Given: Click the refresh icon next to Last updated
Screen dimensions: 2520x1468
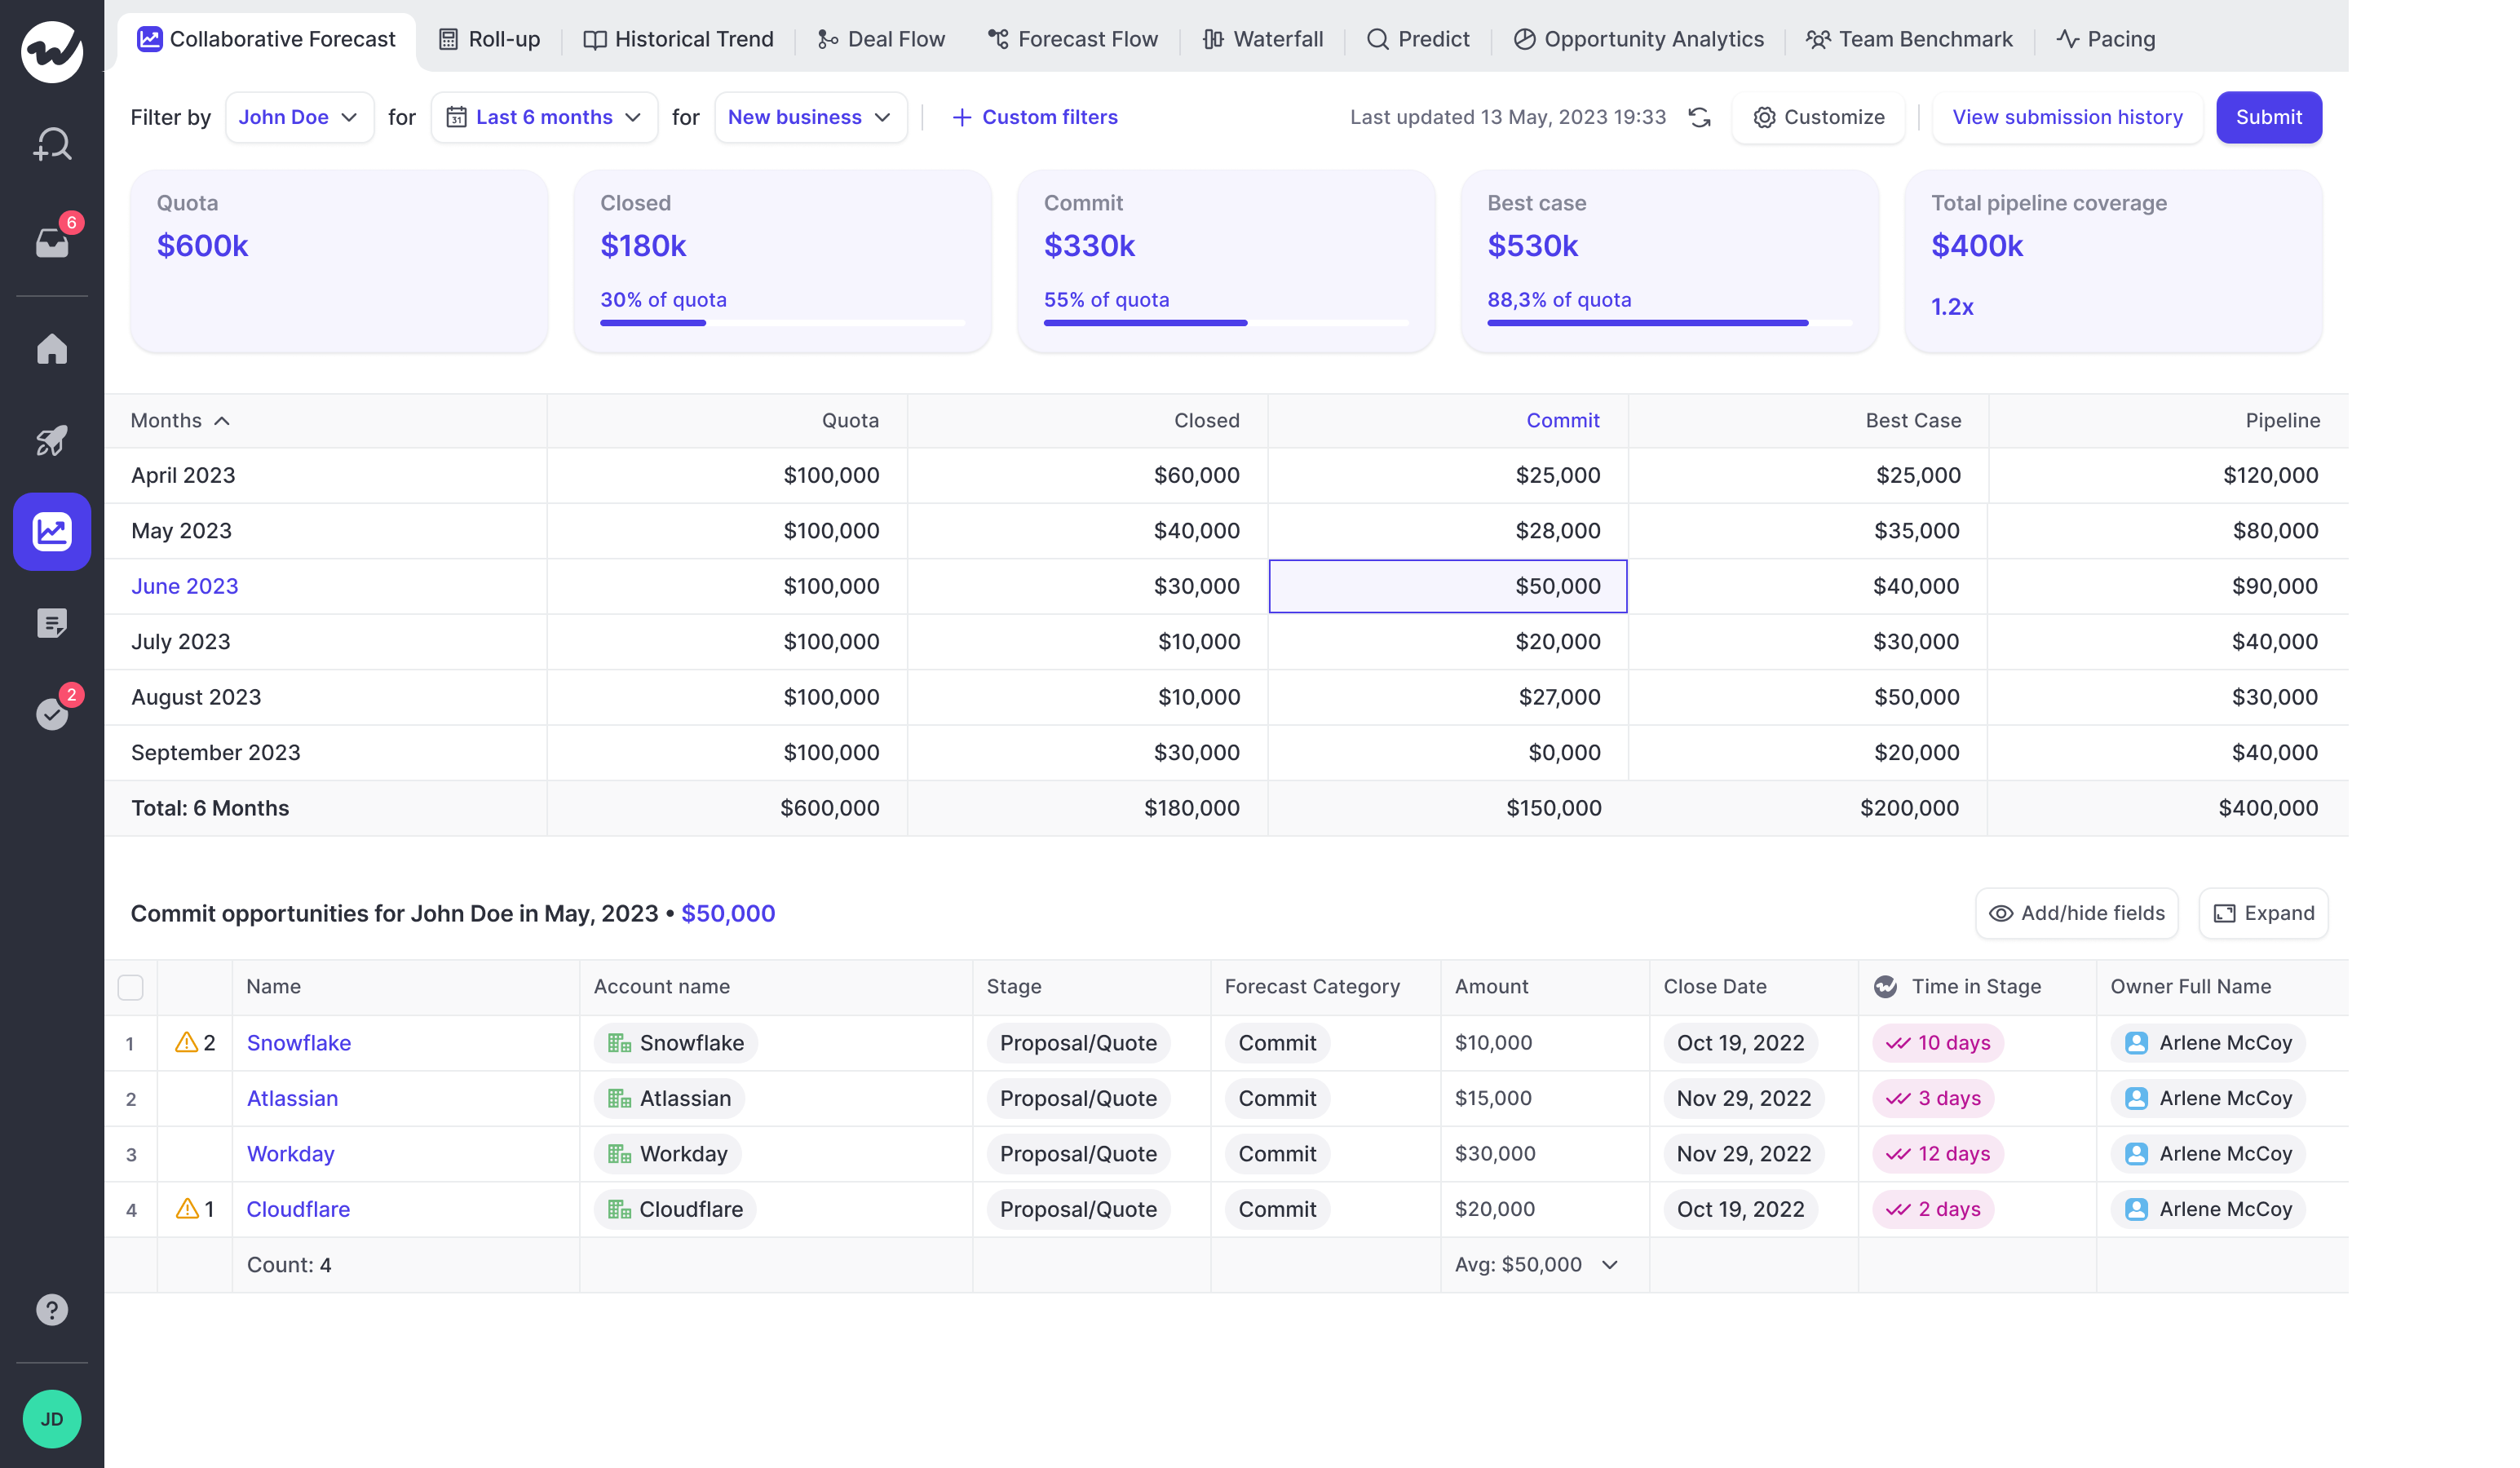Looking at the screenshot, I should click(1699, 117).
